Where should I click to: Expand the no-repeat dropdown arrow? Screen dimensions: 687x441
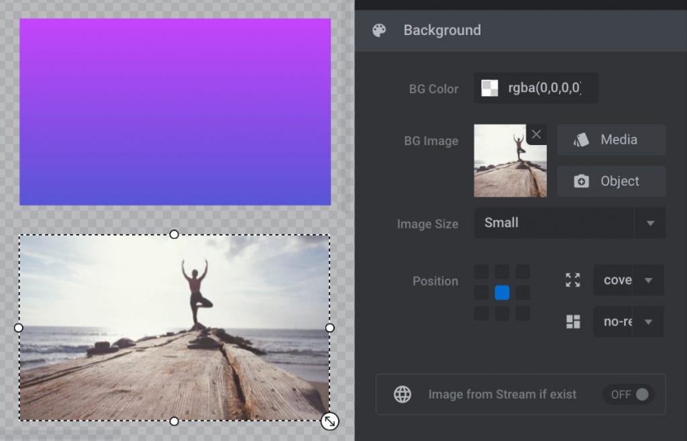[x=649, y=322]
